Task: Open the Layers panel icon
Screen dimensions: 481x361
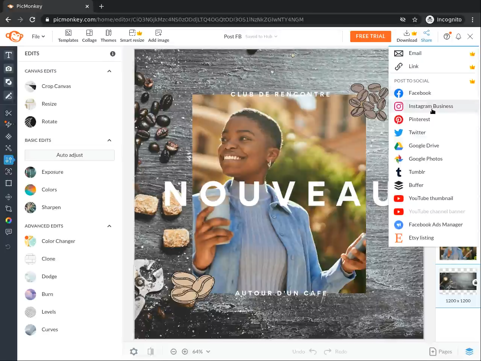Action: pos(469,352)
